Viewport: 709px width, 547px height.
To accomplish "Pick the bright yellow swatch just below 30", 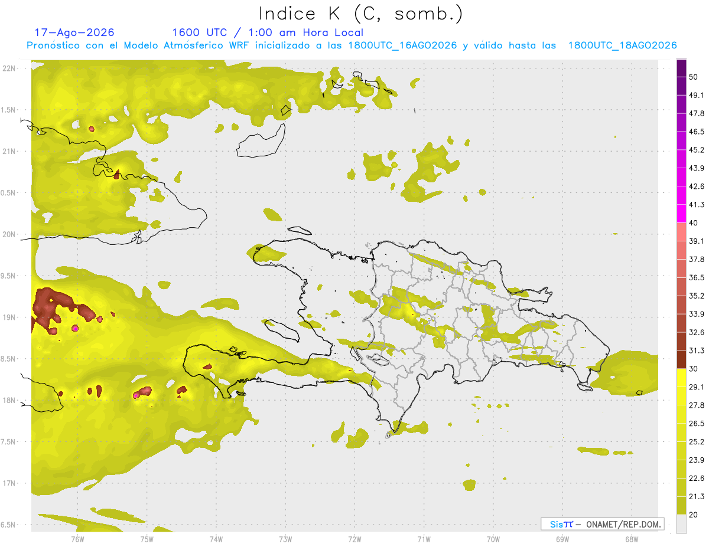I will click(x=681, y=378).
